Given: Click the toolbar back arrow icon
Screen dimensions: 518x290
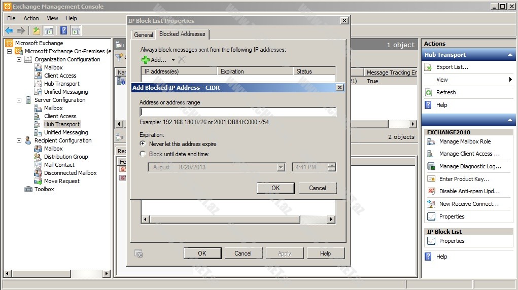Looking at the screenshot, I should pos(9,30).
